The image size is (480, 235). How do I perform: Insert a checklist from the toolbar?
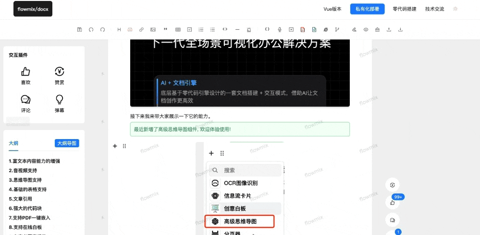[x=189, y=30]
